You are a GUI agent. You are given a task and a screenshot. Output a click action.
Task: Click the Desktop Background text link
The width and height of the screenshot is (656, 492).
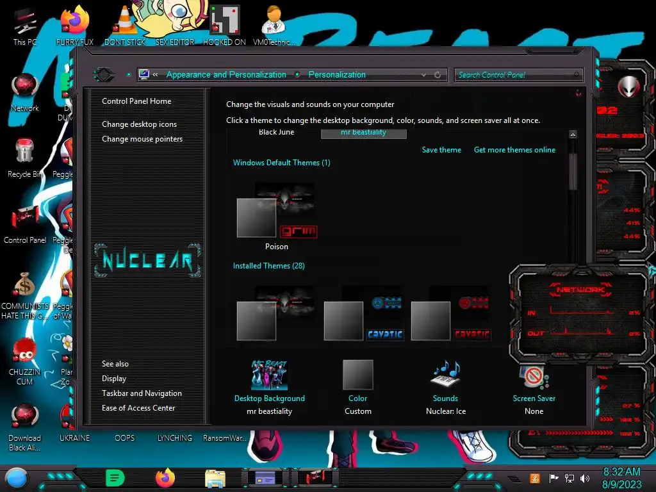click(270, 398)
